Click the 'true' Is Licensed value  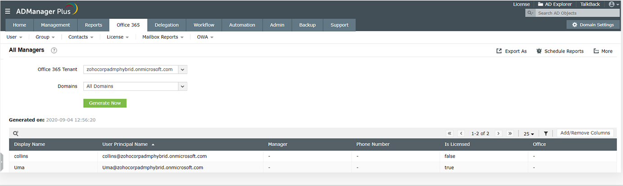click(x=449, y=168)
